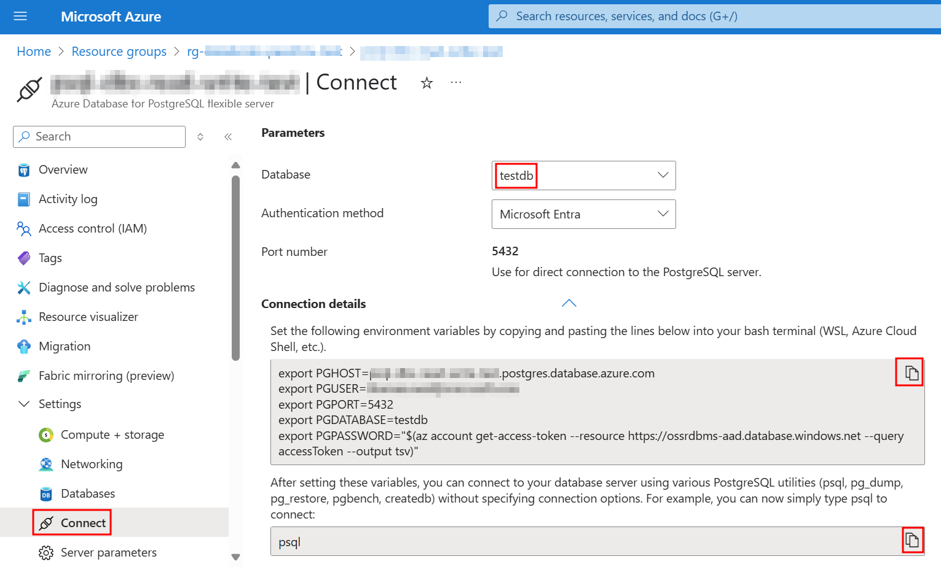Click sidebar scrollbar up arrow
Viewport: 941px width, 567px height.
[235, 165]
